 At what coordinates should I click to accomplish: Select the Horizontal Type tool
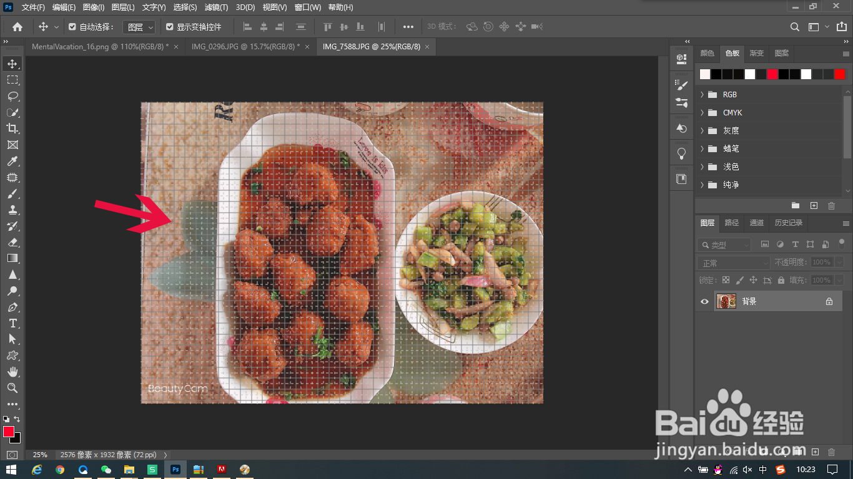point(12,323)
